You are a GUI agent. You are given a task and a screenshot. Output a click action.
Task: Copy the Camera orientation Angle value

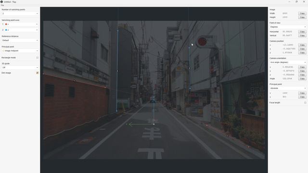302,79
